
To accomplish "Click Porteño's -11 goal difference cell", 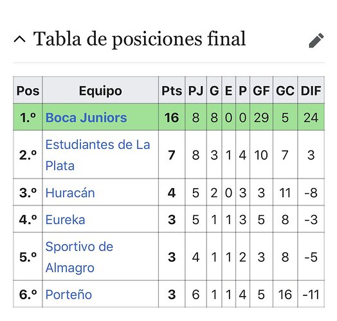I will pyautogui.click(x=311, y=294).
